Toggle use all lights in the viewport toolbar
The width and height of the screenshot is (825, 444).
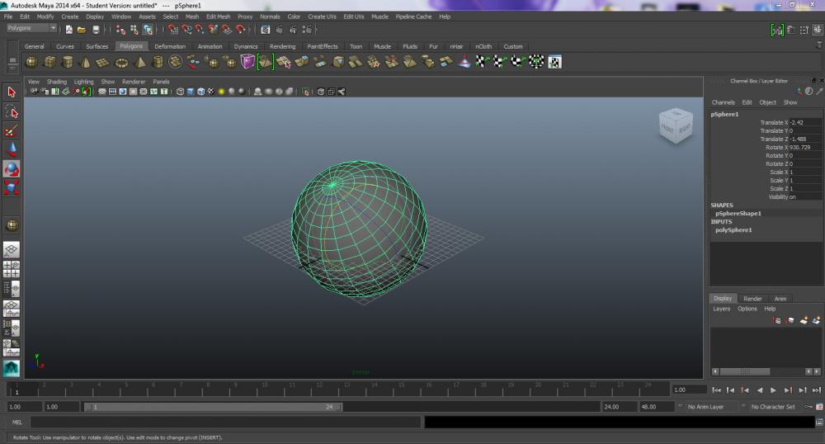pos(221,92)
